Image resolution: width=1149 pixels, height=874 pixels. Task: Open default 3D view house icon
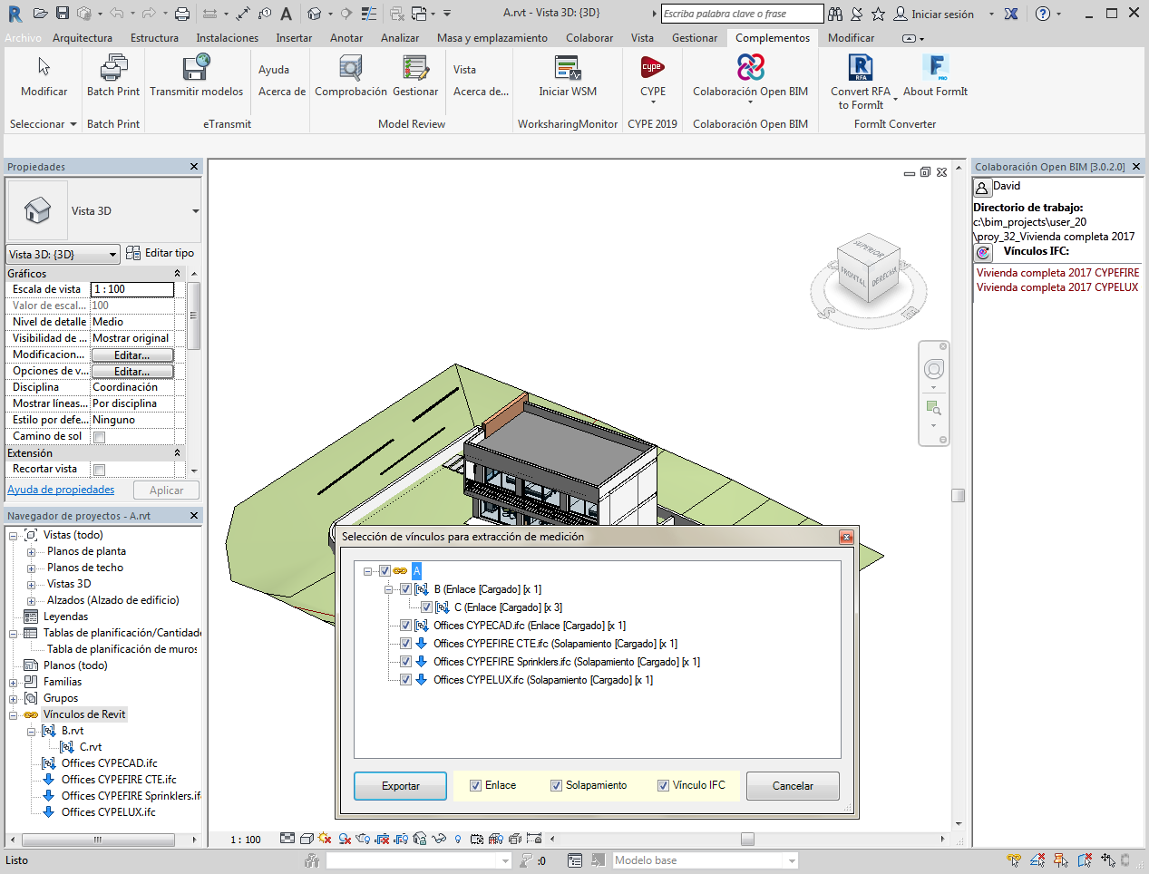(314, 14)
